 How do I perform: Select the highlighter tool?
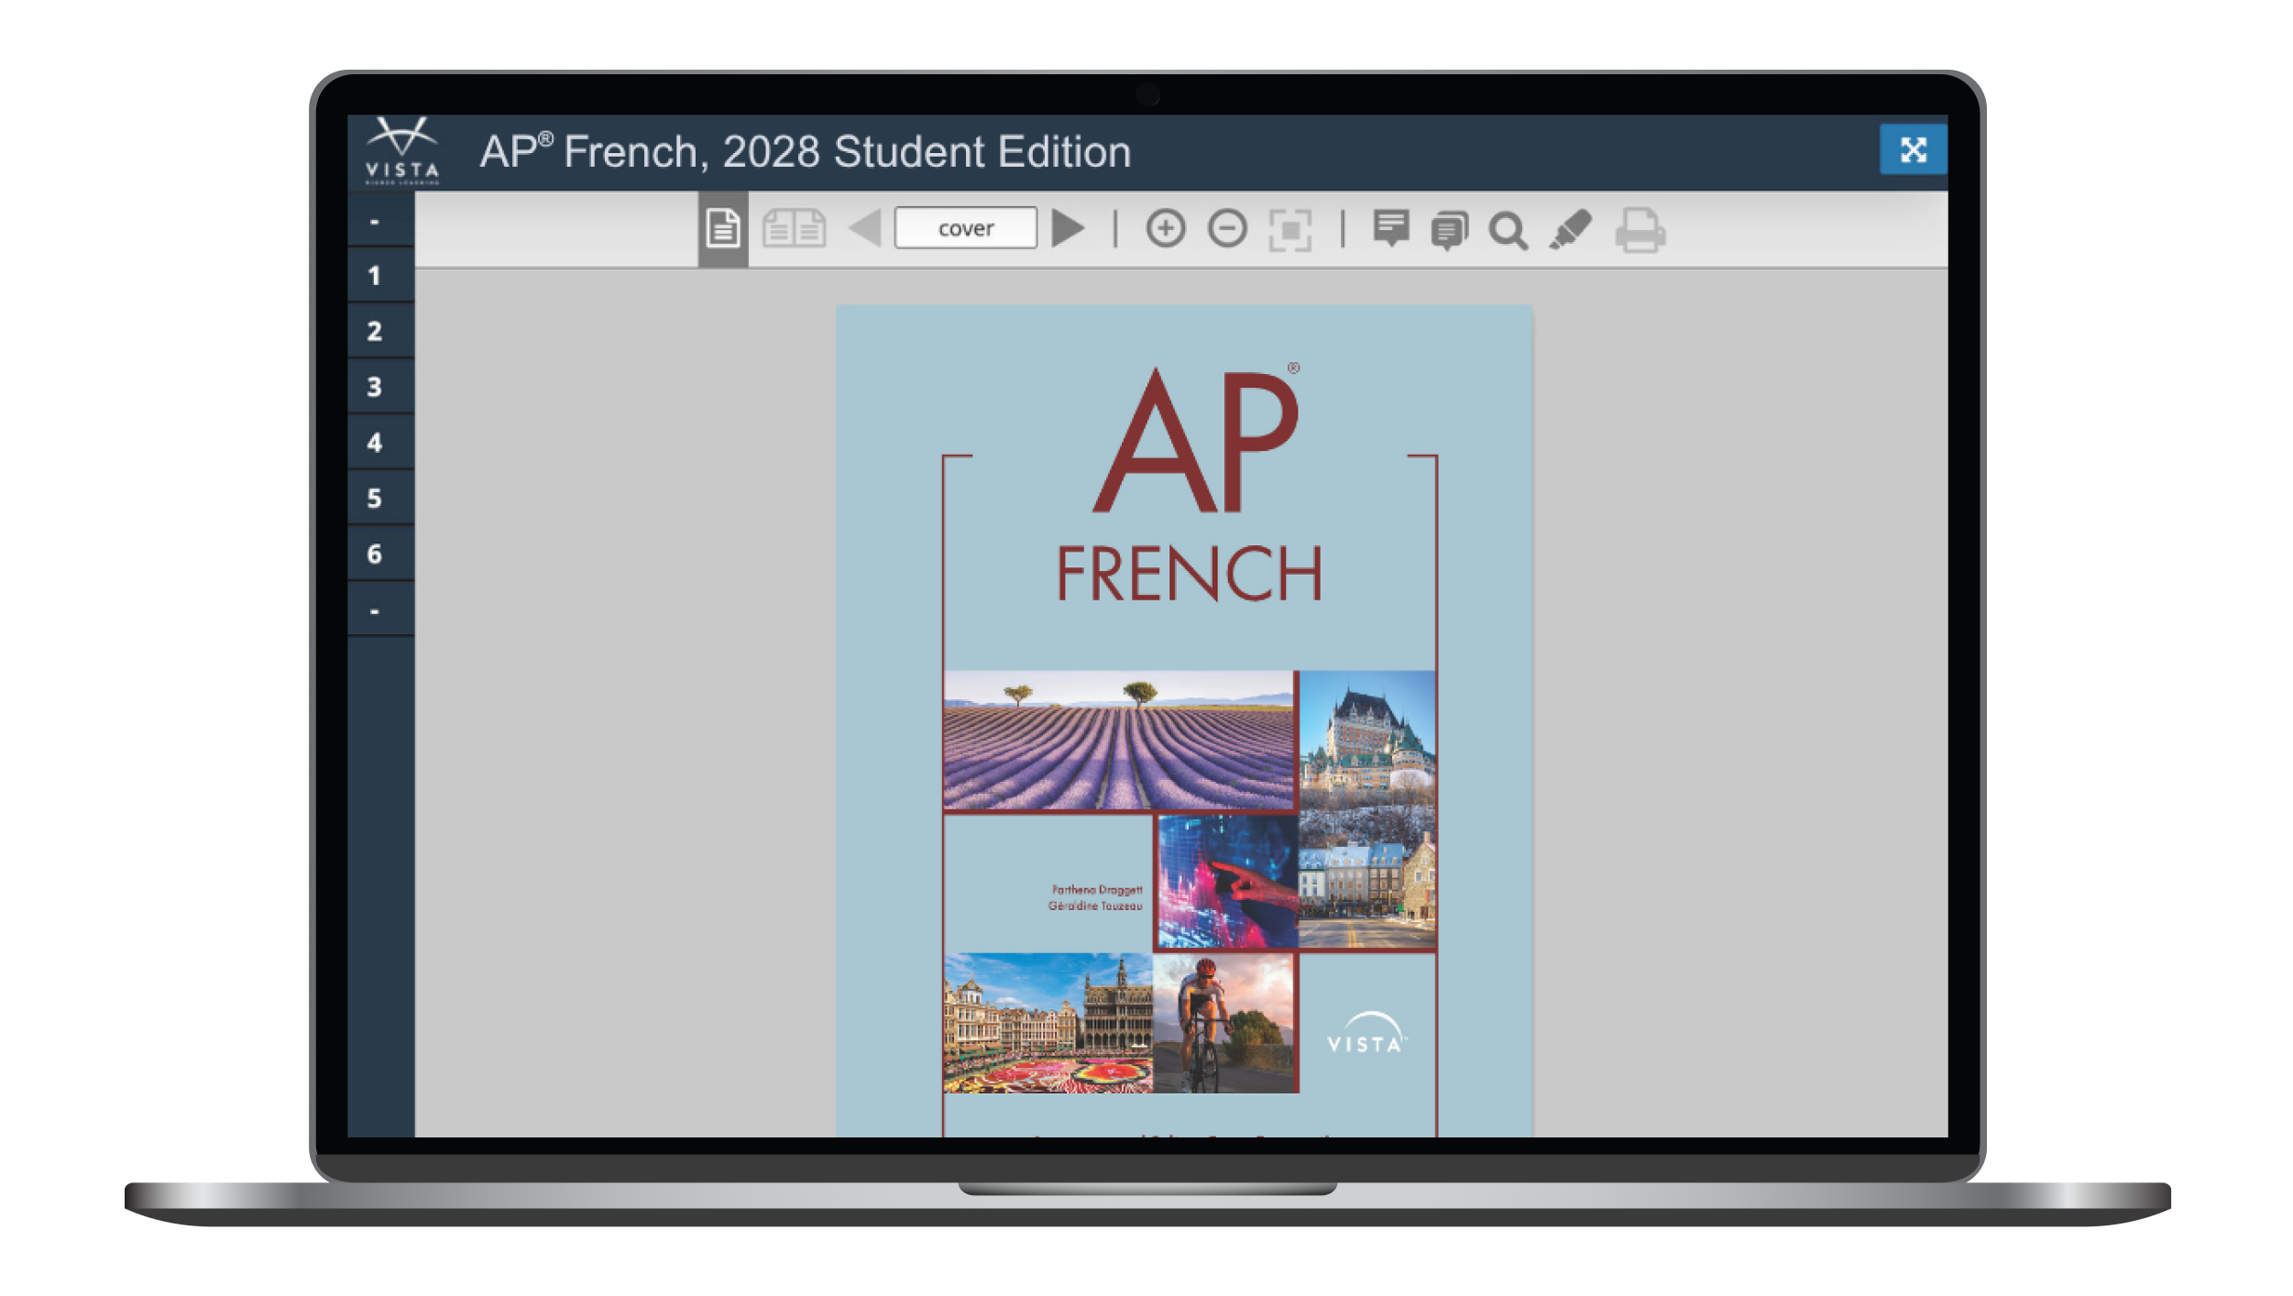[x=1570, y=229]
